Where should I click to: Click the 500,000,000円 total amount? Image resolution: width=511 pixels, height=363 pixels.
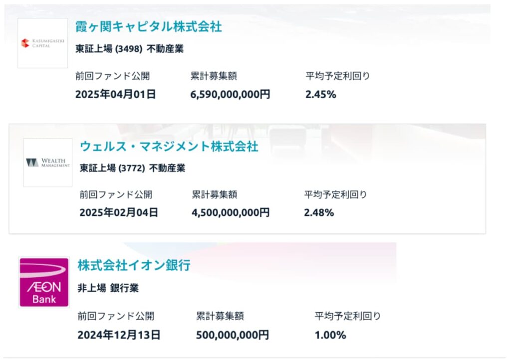(233, 335)
